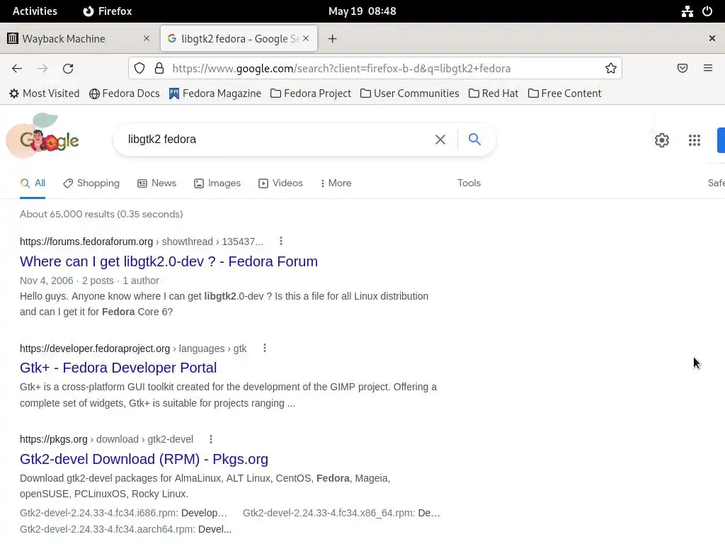Go back with the browser back arrow

[x=17, y=69]
